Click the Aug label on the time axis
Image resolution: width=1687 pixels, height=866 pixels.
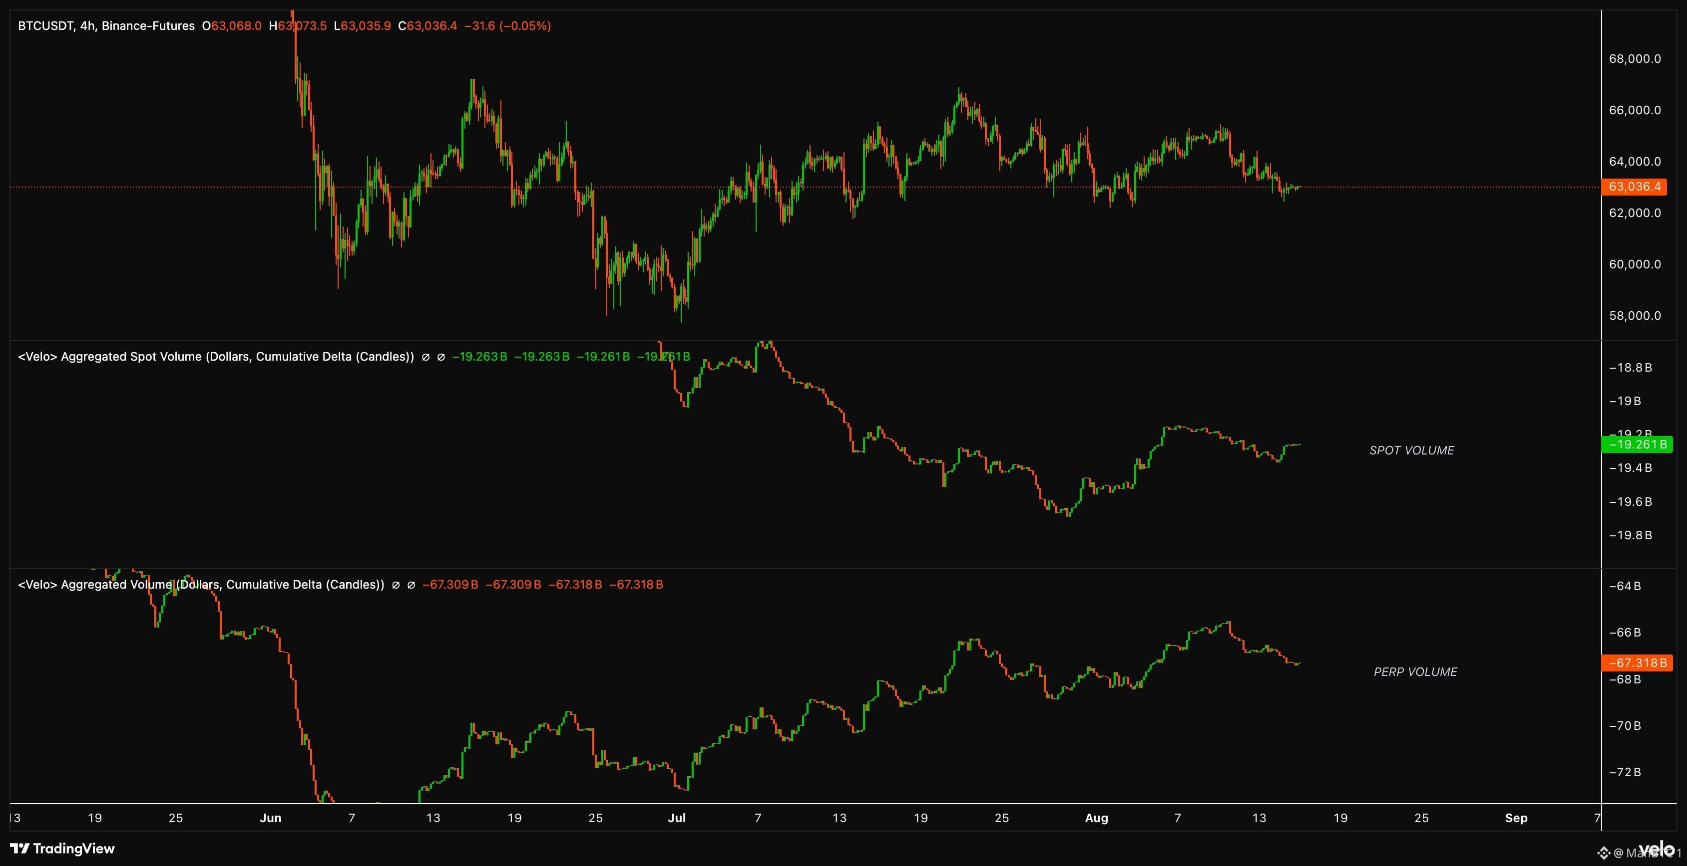[x=1096, y=818]
